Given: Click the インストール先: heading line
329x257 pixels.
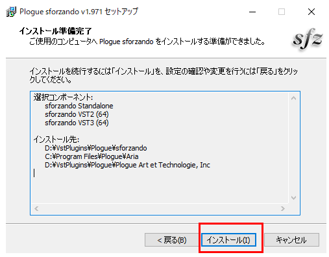Looking at the screenshot, I should 56,140.
